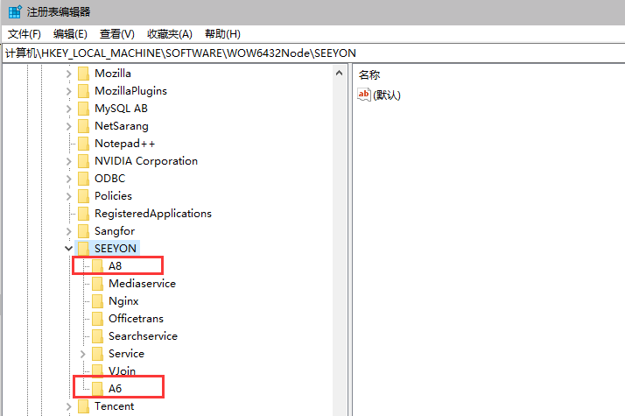Click the NVIDIA Corporation folder icon

click(x=84, y=161)
